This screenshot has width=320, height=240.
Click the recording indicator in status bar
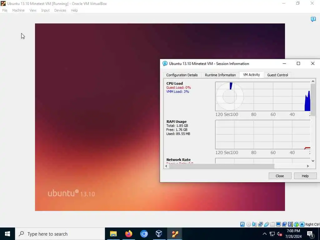coord(284,224)
